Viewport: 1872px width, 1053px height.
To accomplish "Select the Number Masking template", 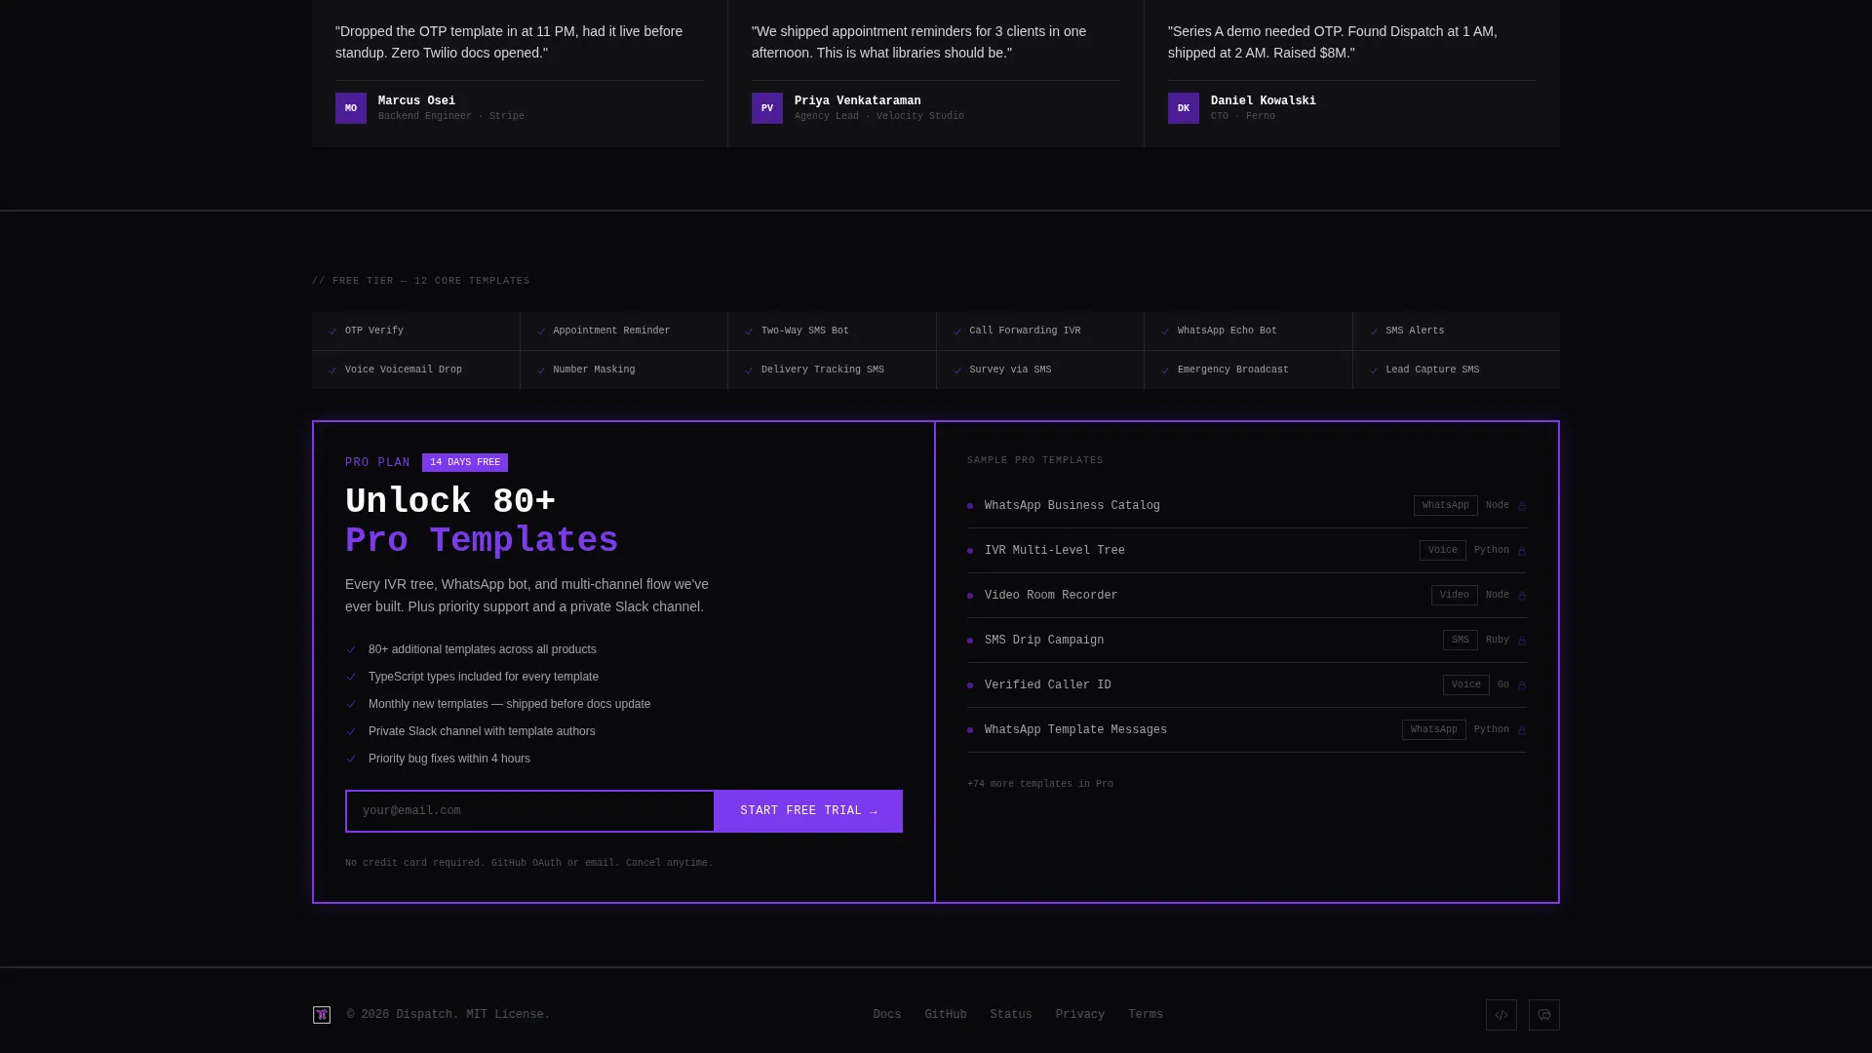I will pyautogui.click(x=624, y=370).
